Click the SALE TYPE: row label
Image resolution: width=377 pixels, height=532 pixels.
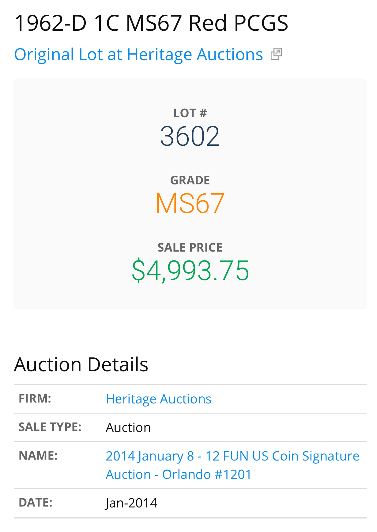click(50, 427)
